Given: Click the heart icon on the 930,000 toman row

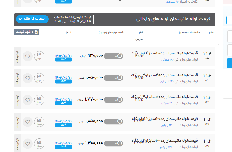Looking at the screenshot, I should (x=27, y=56).
